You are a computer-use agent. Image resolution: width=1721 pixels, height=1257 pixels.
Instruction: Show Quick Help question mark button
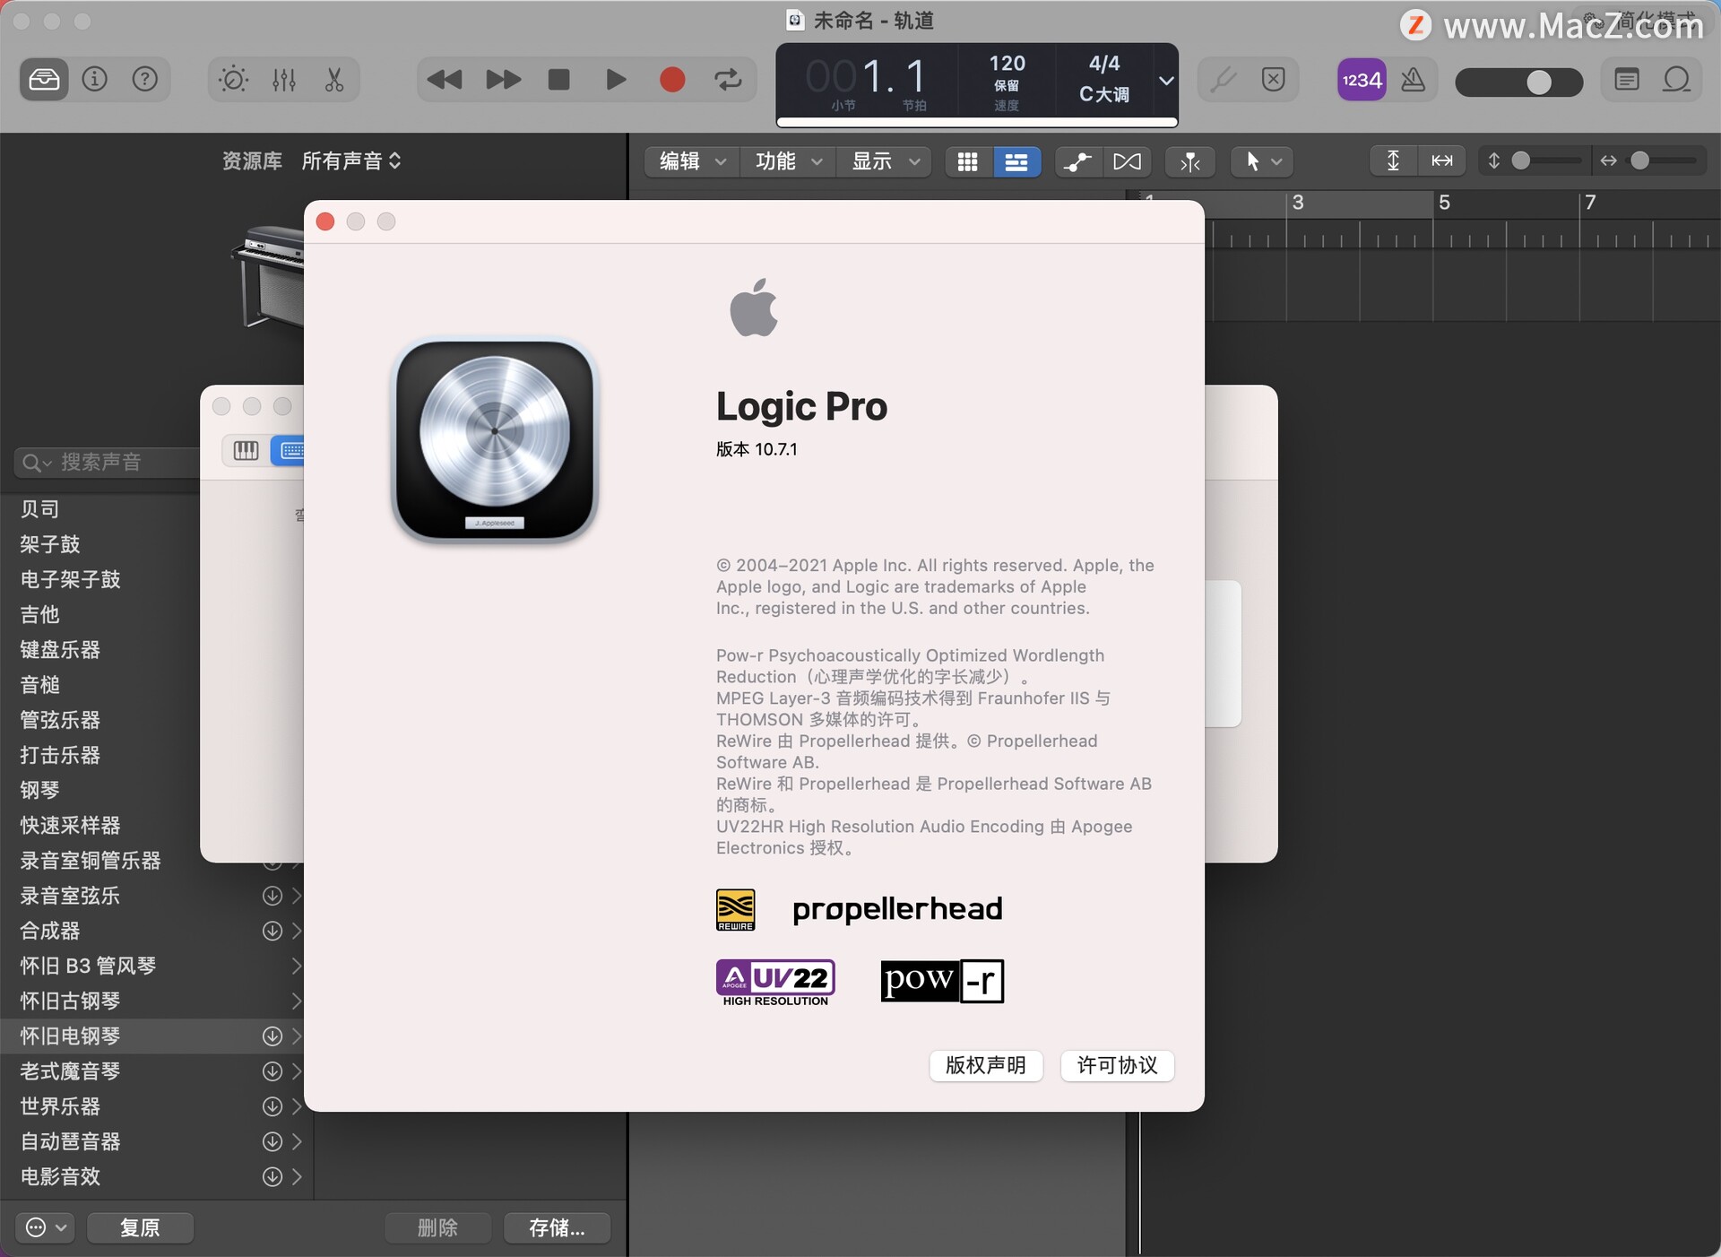click(x=144, y=80)
